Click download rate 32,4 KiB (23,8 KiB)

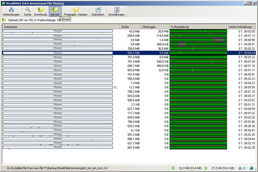(x=190, y=168)
